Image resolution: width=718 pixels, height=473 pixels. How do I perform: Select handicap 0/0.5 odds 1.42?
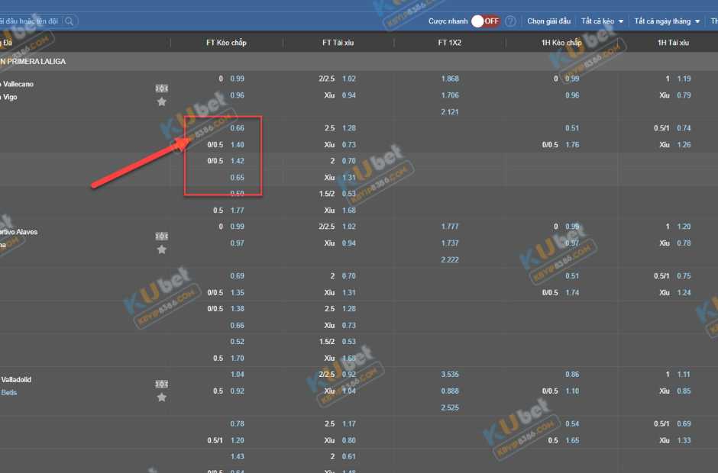(x=238, y=161)
